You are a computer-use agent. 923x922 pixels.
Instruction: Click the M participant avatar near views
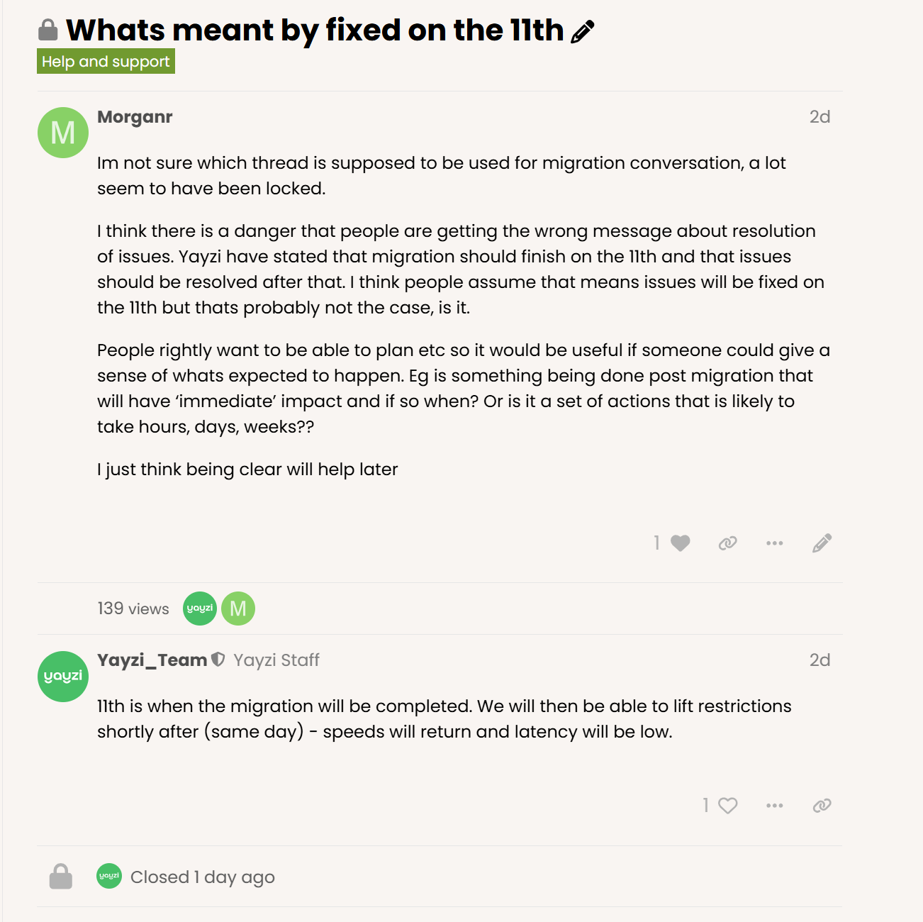click(238, 609)
